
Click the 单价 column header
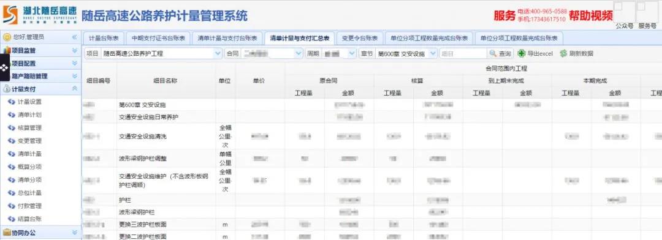(x=259, y=81)
